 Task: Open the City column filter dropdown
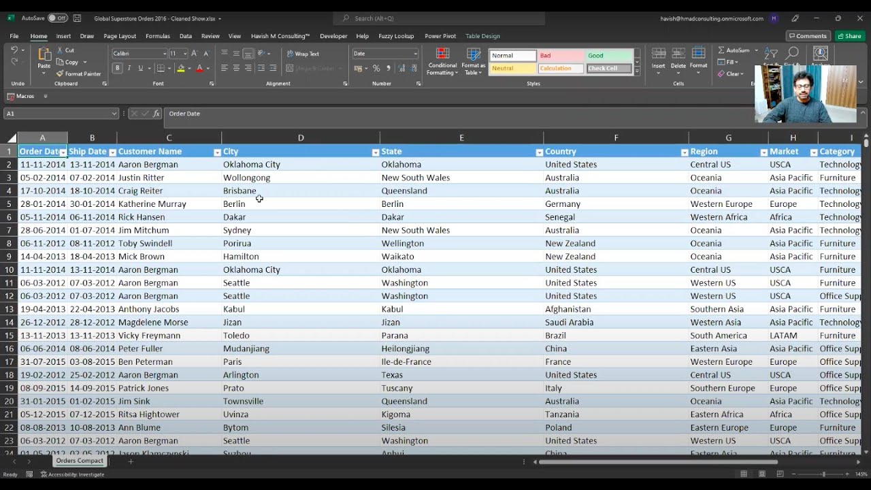[375, 152]
